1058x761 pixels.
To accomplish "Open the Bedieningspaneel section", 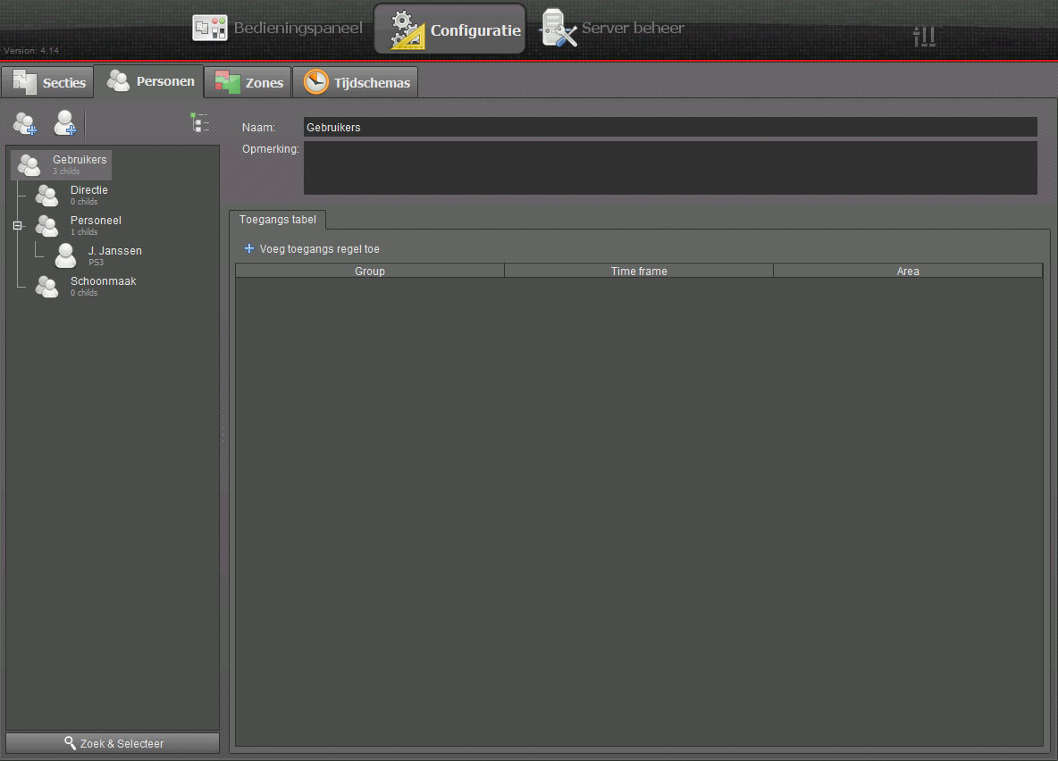I will (278, 29).
